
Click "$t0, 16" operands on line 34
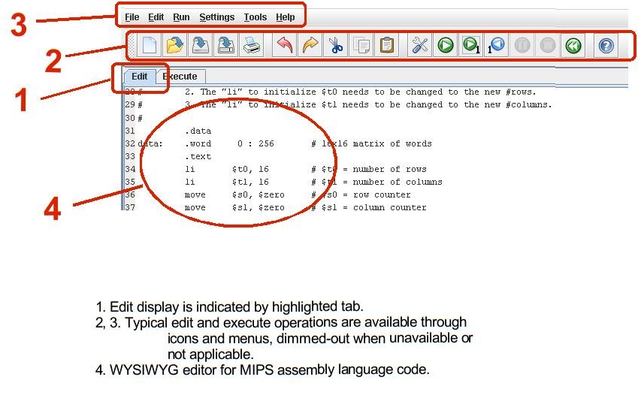250,169
